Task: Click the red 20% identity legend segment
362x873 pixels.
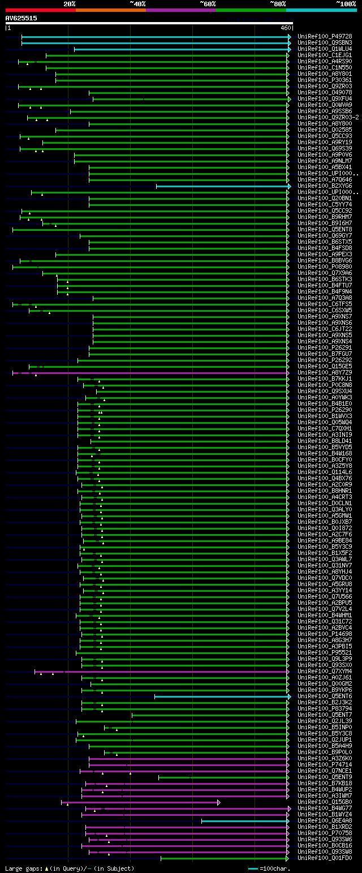Action: (x=40, y=10)
